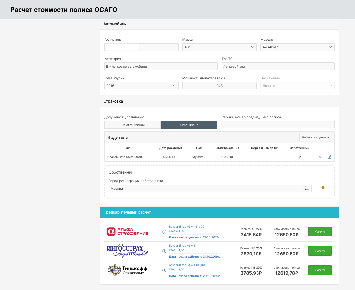Click commission amount 3785,93₽
Image resolution: width=355 pixels, height=290 pixels.
(x=251, y=273)
